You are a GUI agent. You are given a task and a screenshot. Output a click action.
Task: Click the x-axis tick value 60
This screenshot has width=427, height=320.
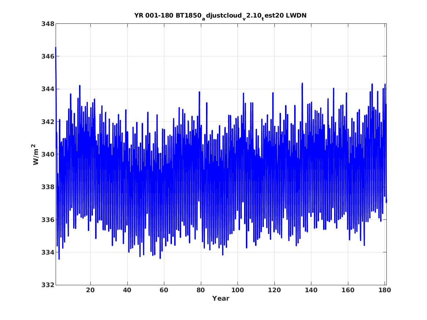(x=164, y=290)
